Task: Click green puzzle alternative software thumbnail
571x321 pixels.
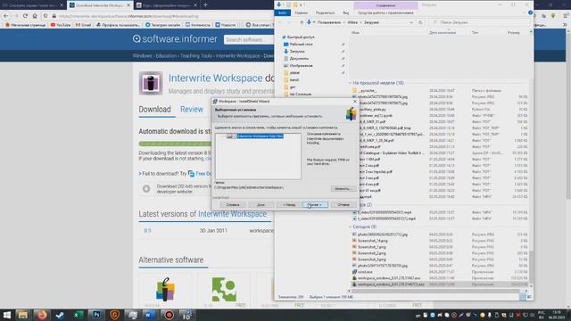Action: (x=224, y=289)
